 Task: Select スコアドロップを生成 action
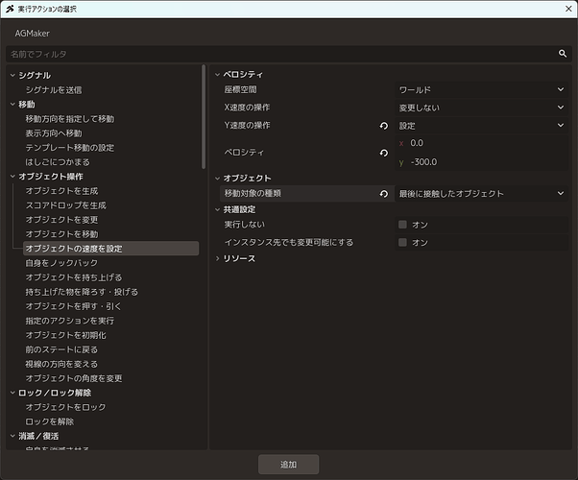(x=65, y=205)
